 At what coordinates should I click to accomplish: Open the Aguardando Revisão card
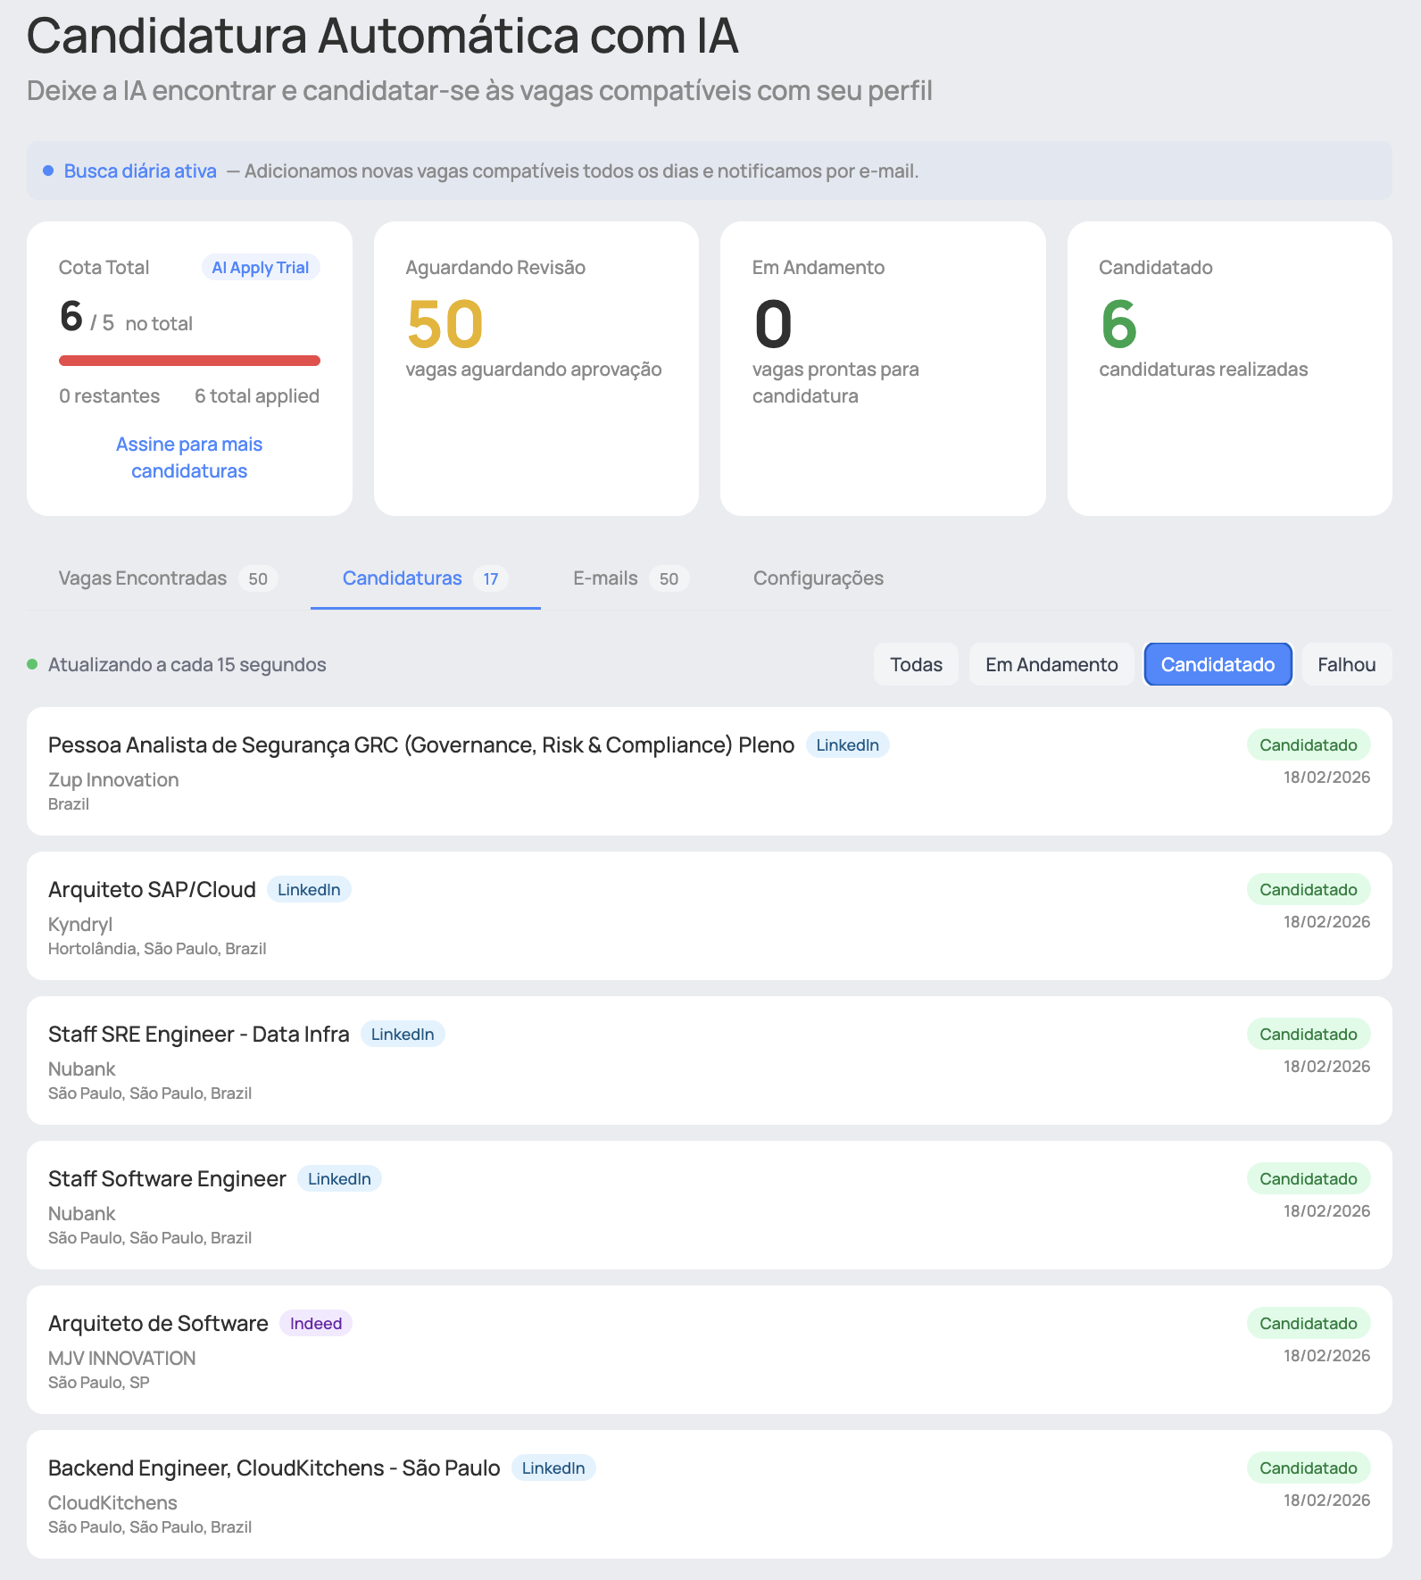(536, 369)
